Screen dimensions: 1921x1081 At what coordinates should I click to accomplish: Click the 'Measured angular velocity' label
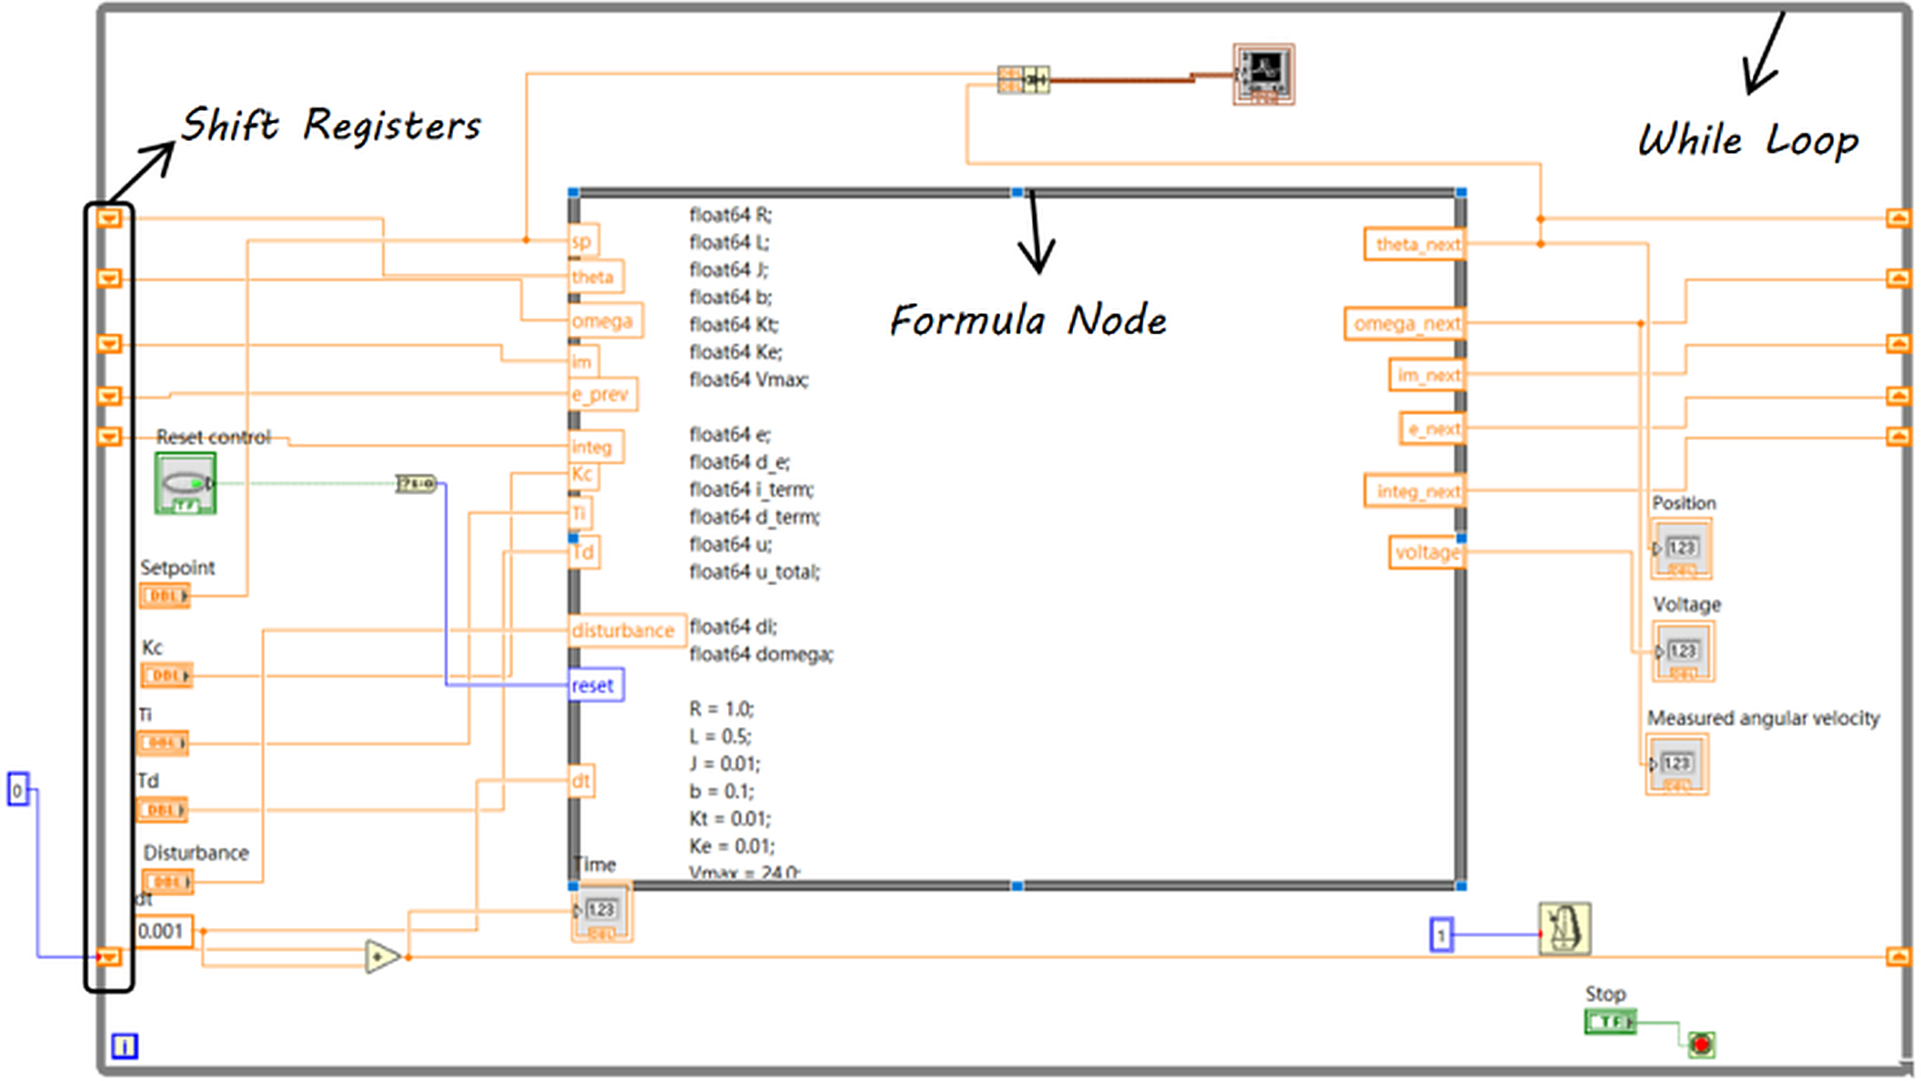tap(1763, 718)
